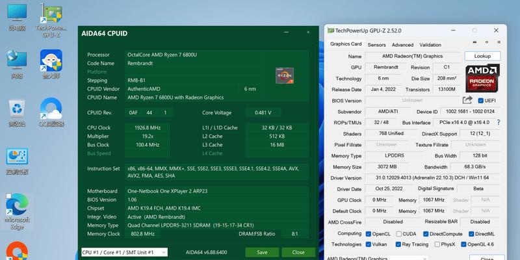Launch the 鲁大师 desktop shortcut
Image resolution: width=520 pixels, height=260 pixels.
click(51, 64)
